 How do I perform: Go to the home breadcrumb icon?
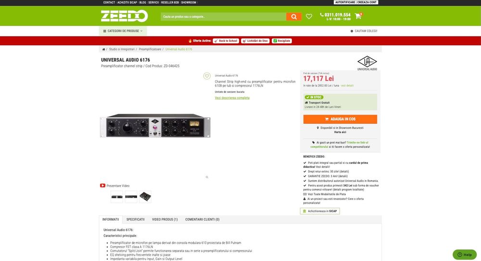pos(103,50)
